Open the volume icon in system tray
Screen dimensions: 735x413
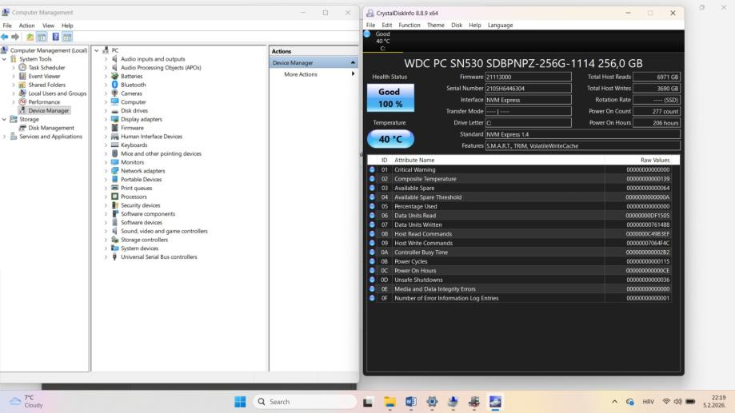pyautogui.click(x=677, y=402)
